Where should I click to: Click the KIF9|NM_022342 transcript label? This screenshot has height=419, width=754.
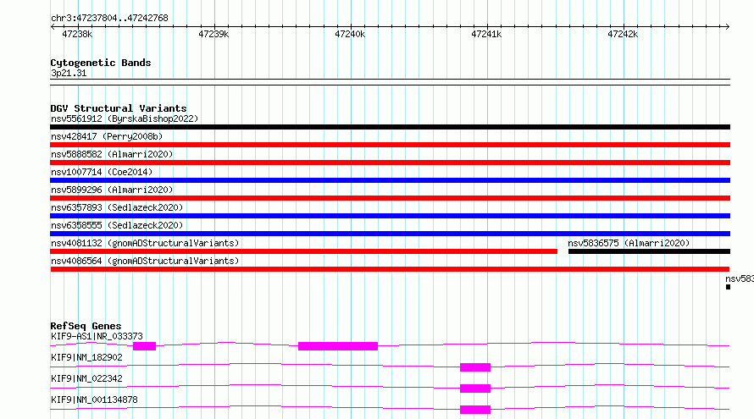tap(86, 378)
